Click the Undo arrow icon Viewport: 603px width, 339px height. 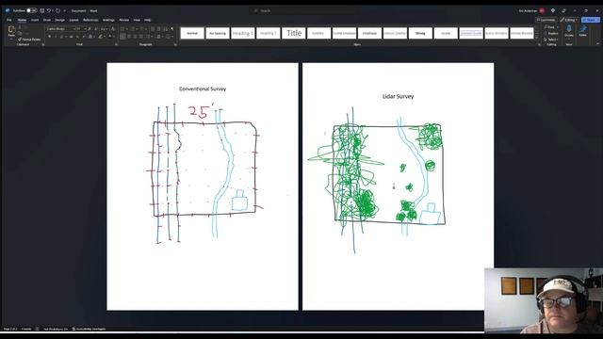click(x=49, y=10)
